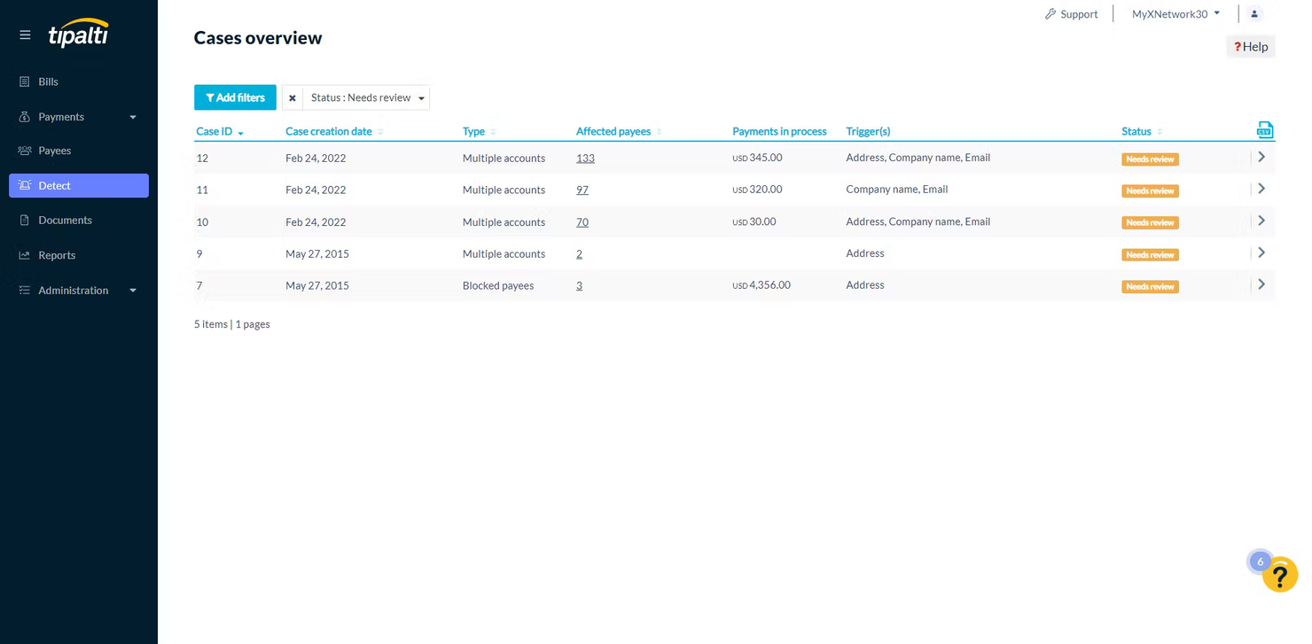
Task: Select Bills in the sidebar
Action: (47, 81)
